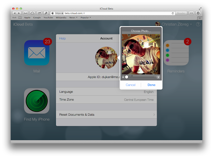Click large zoom-in photo icon right of slider
Image resolution: width=213 pixels, height=158 pixels.
pos(158,77)
